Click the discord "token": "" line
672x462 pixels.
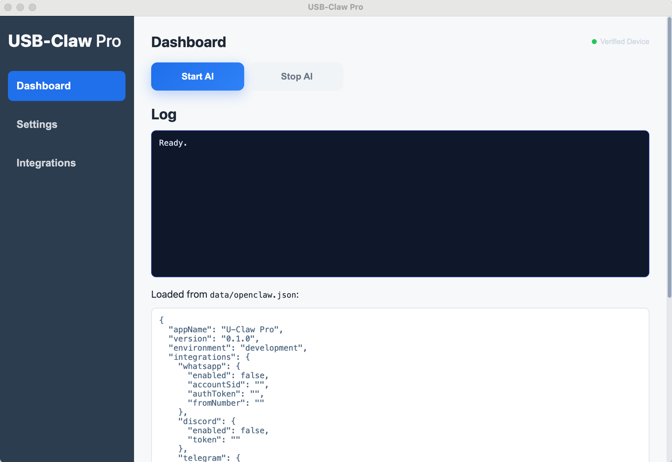tap(214, 440)
